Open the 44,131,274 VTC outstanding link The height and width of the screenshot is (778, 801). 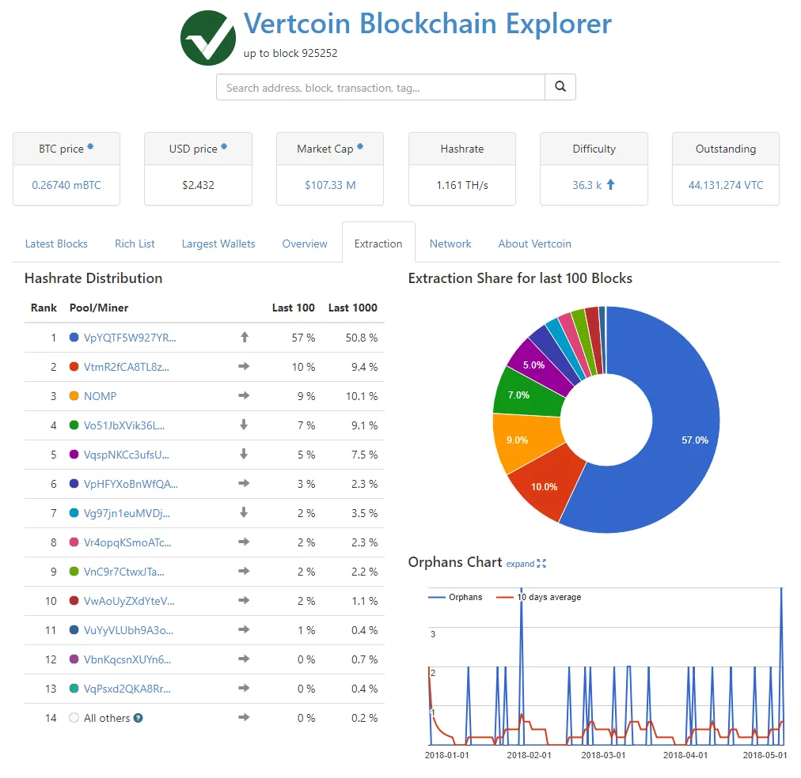725,185
